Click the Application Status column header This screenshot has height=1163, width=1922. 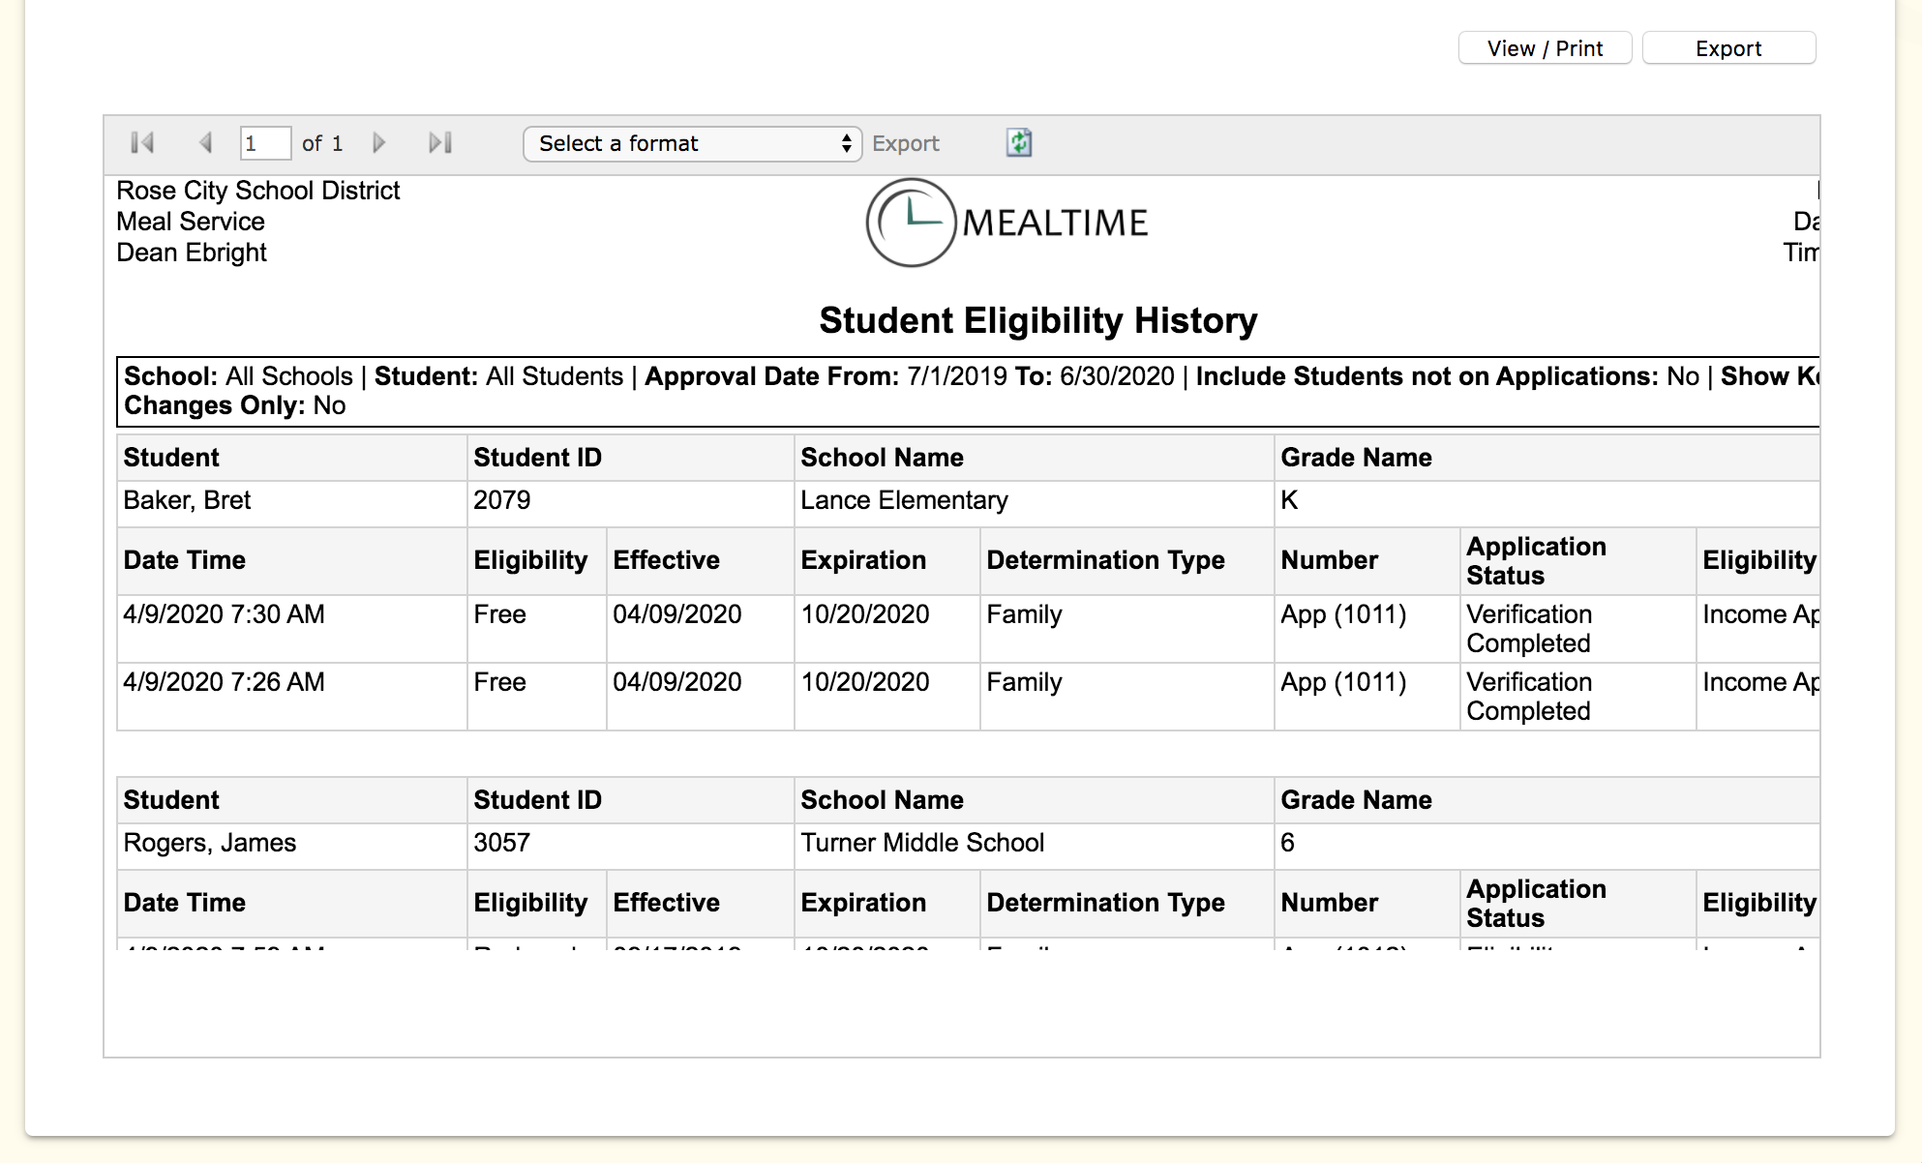pyautogui.click(x=1536, y=560)
